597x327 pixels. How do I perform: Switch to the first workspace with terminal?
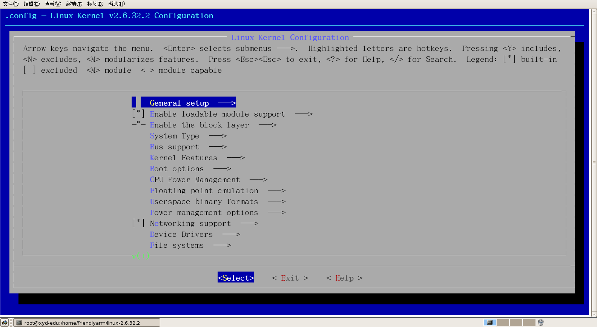pyautogui.click(x=490, y=322)
